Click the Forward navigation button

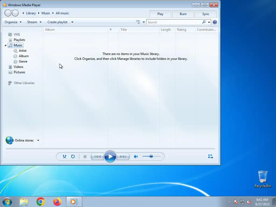click(15, 13)
